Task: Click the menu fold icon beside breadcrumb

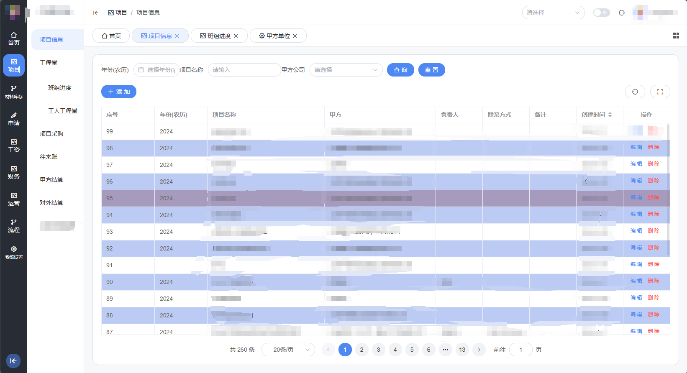Action: 96,13
